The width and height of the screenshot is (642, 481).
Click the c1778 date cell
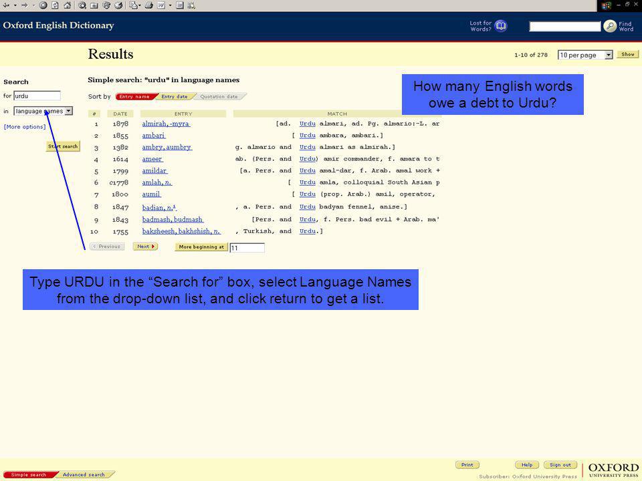click(119, 182)
